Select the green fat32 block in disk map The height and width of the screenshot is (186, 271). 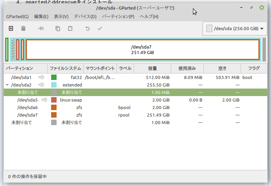coord(7,50)
